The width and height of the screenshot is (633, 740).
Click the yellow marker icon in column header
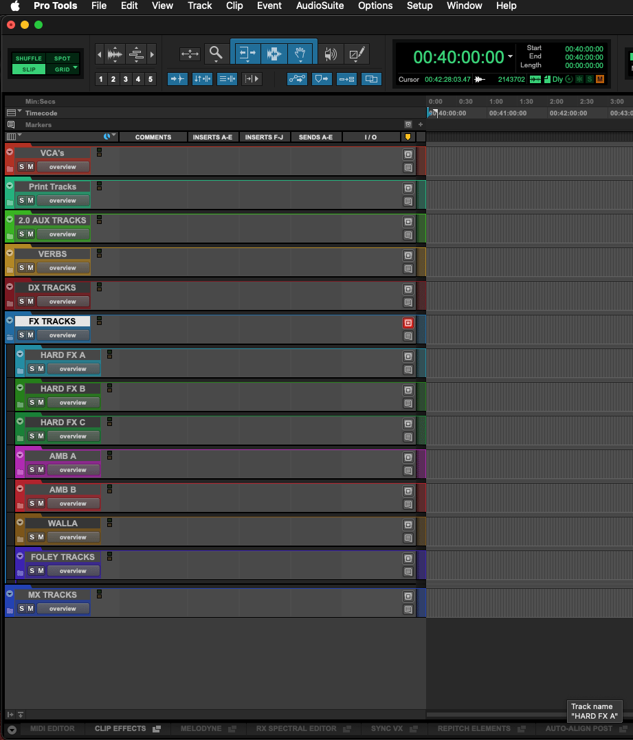click(x=408, y=137)
